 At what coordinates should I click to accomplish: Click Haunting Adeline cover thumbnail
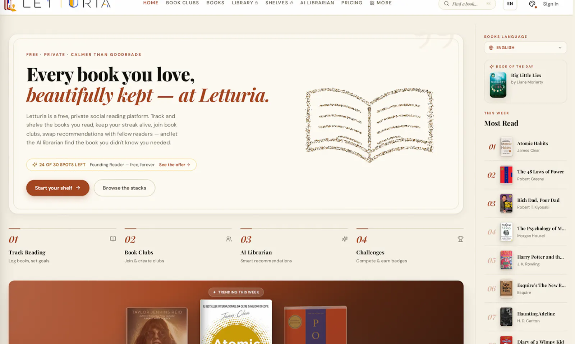506,317
